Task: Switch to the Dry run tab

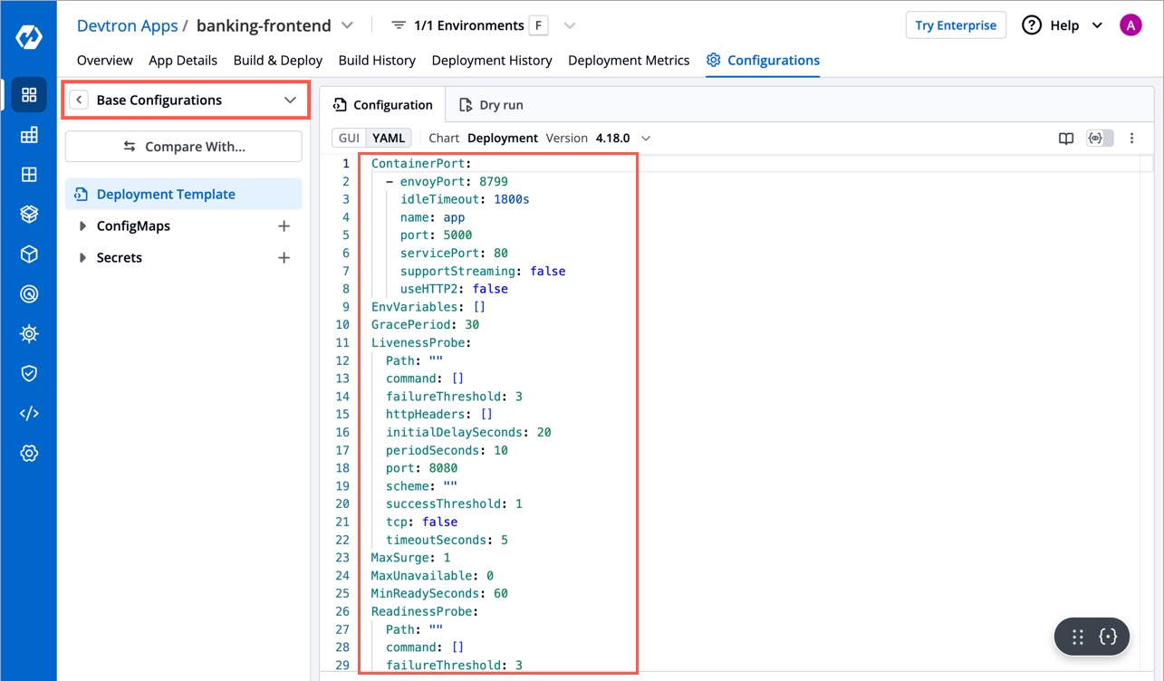Action: click(x=491, y=105)
